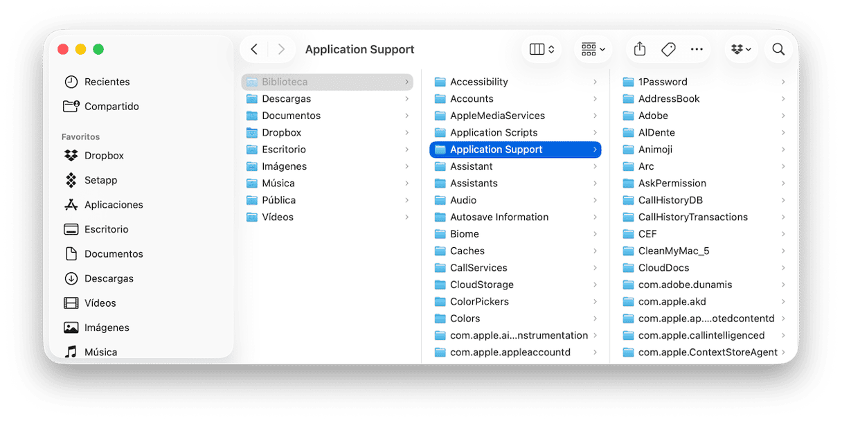Go back with the left arrow

tap(254, 49)
